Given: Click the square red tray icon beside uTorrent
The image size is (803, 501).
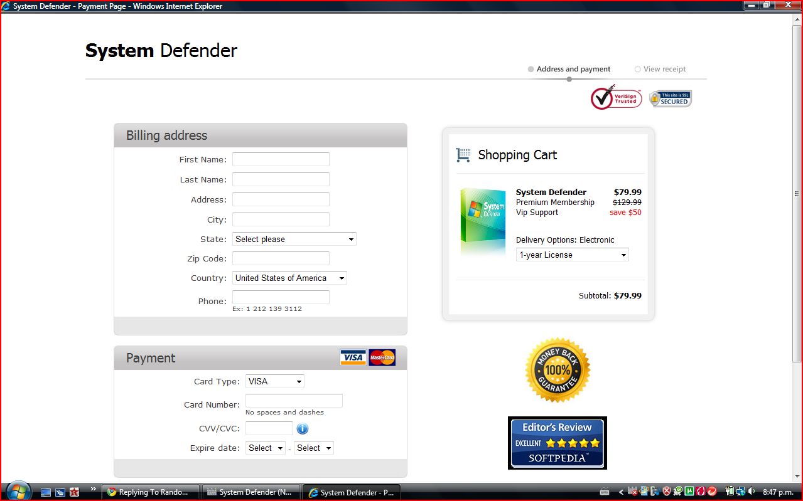Looking at the screenshot, I should (x=700, y=492).
